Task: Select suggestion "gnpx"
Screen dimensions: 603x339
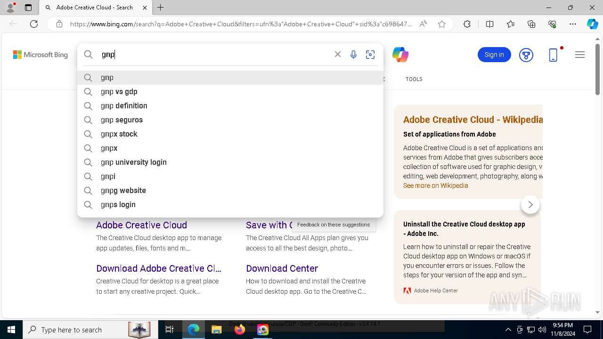Action: 230,148
